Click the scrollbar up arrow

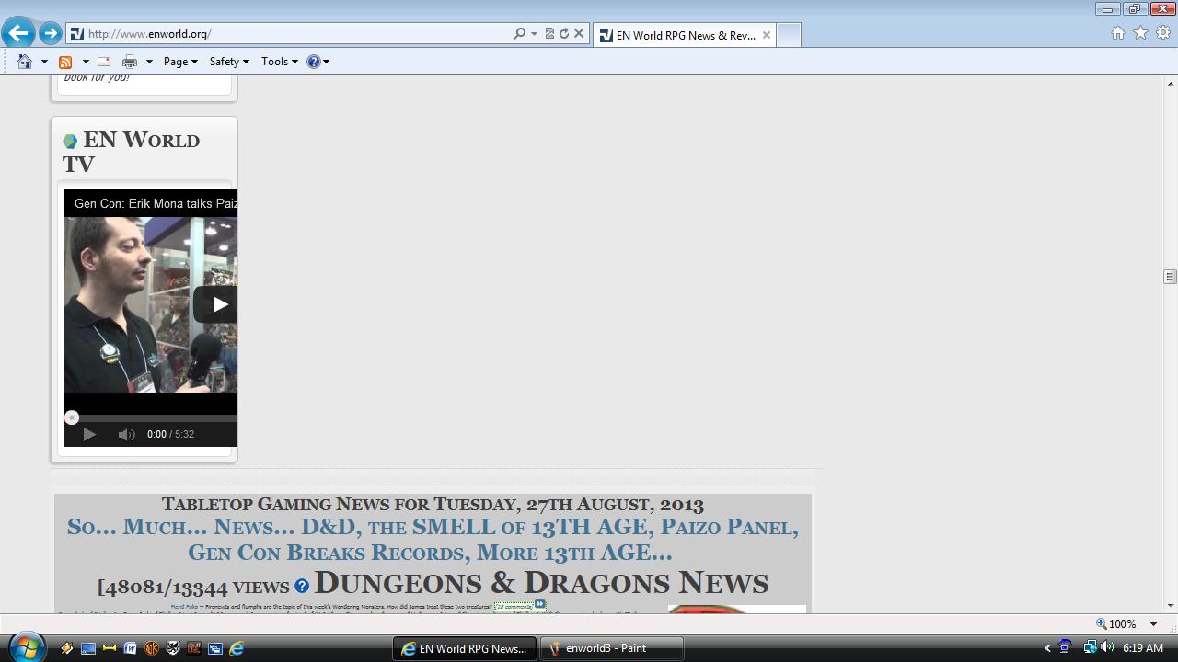point(1170,83)
